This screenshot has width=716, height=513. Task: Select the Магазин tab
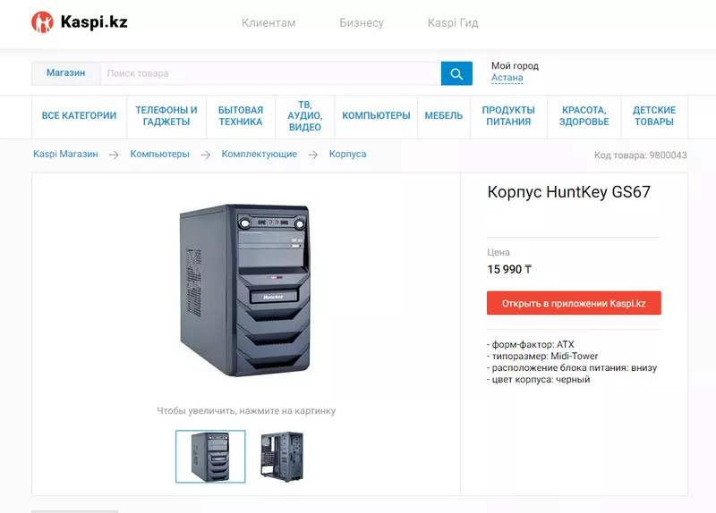coord(65,73)
